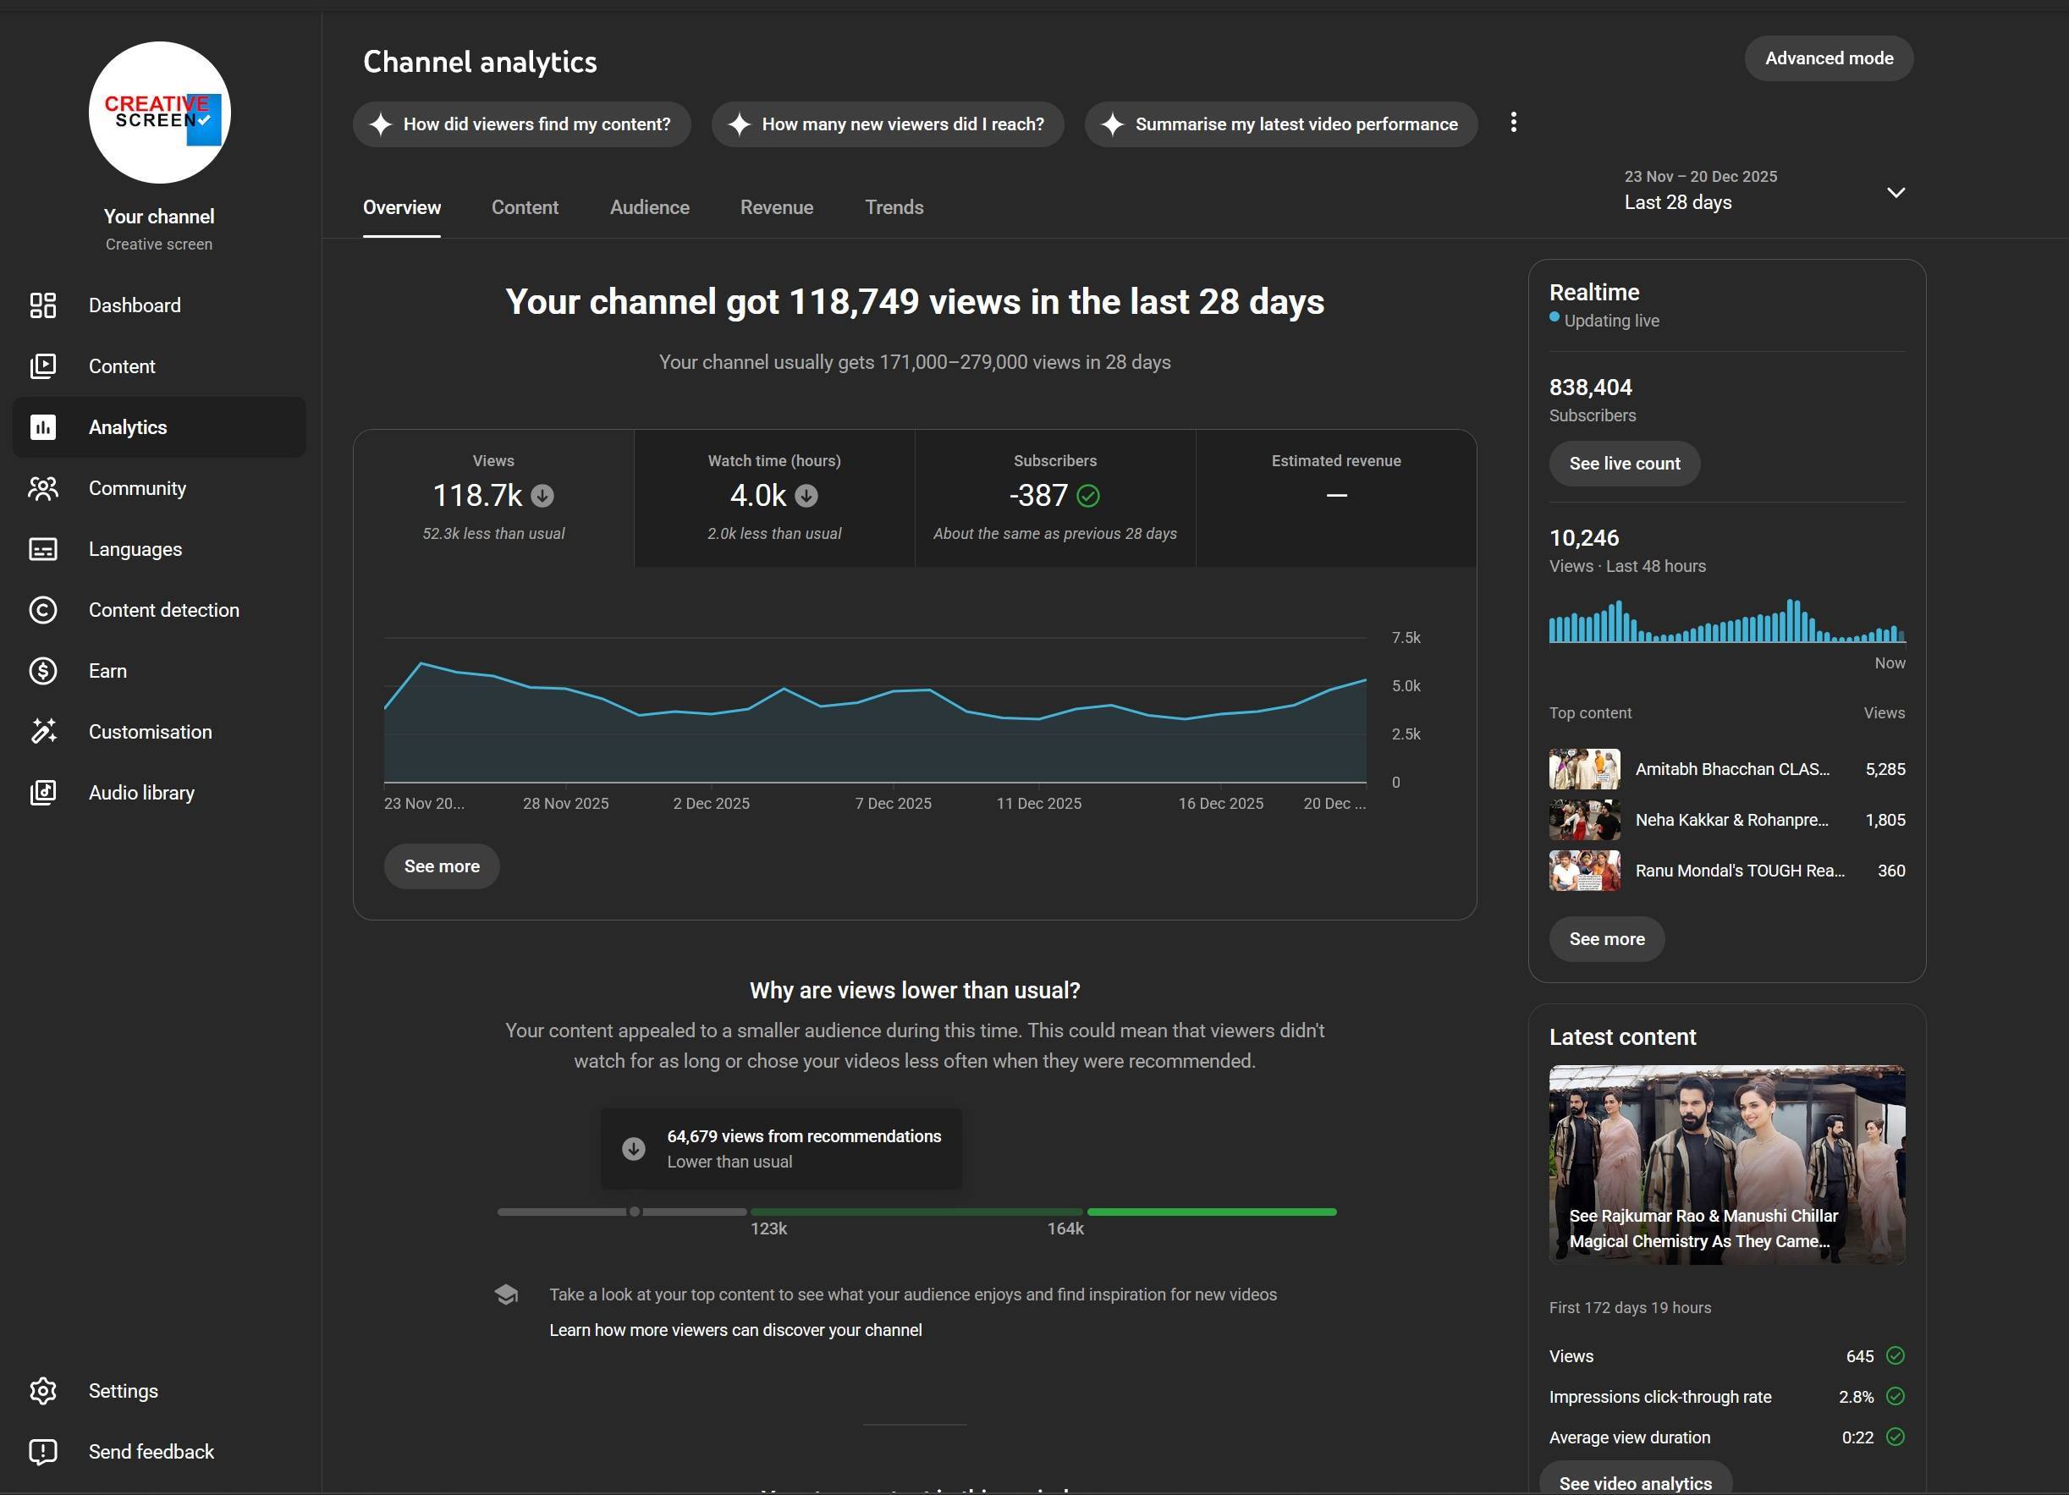
Task: Click the See live count button
Action: (1624, 464)
